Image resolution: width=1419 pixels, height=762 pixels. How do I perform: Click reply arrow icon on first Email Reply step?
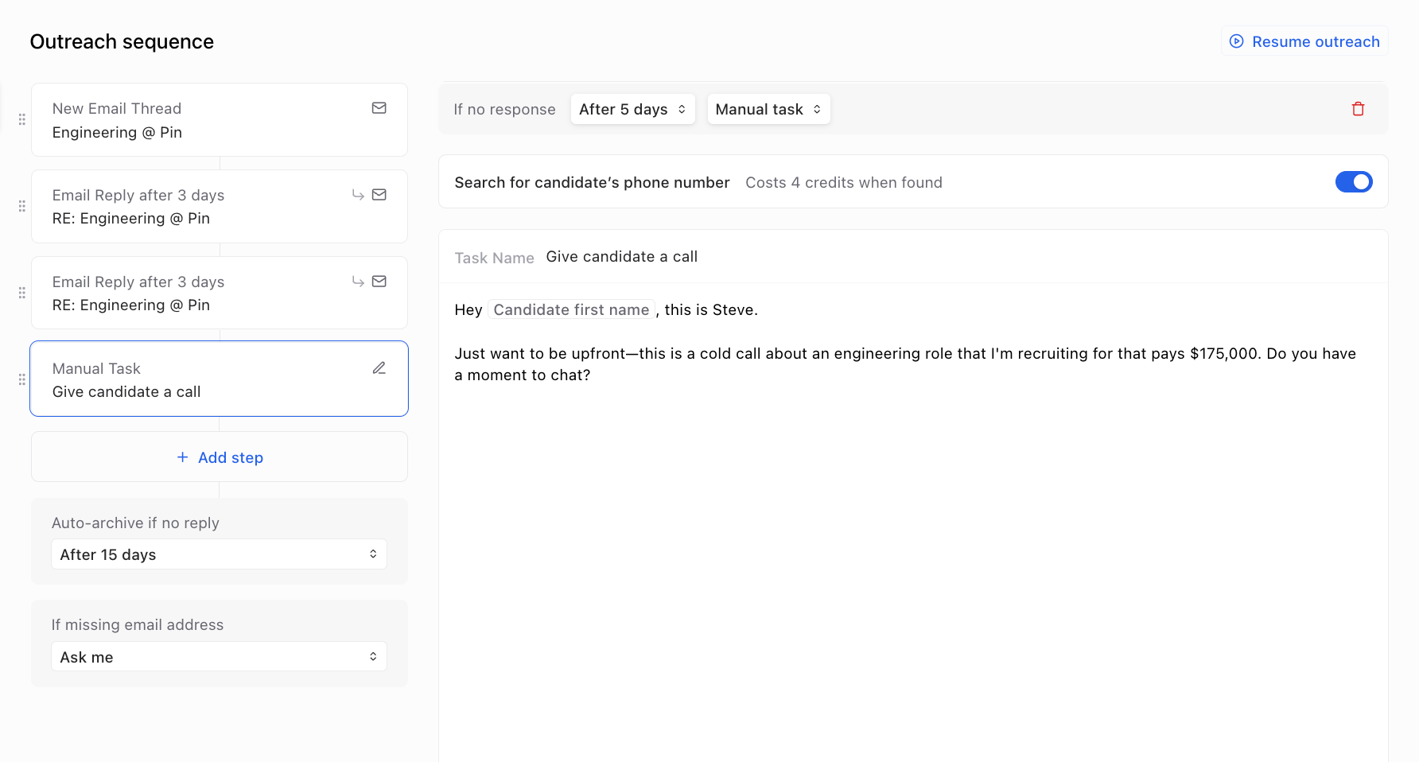click(x=358, y=195)
